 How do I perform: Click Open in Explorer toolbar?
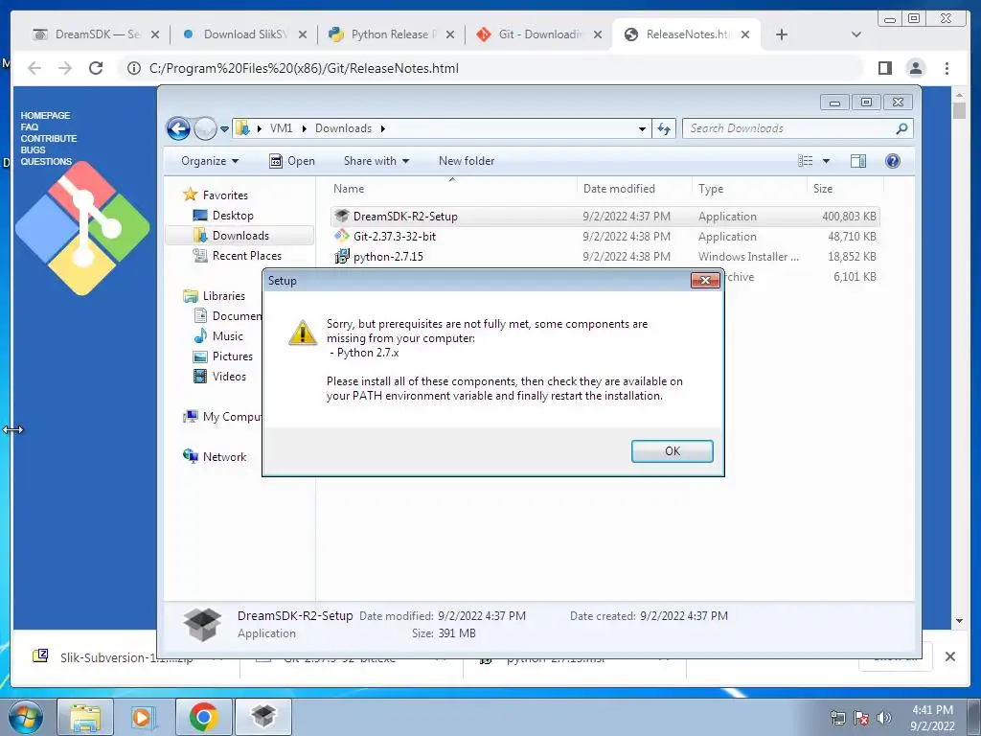coord(292,161)
